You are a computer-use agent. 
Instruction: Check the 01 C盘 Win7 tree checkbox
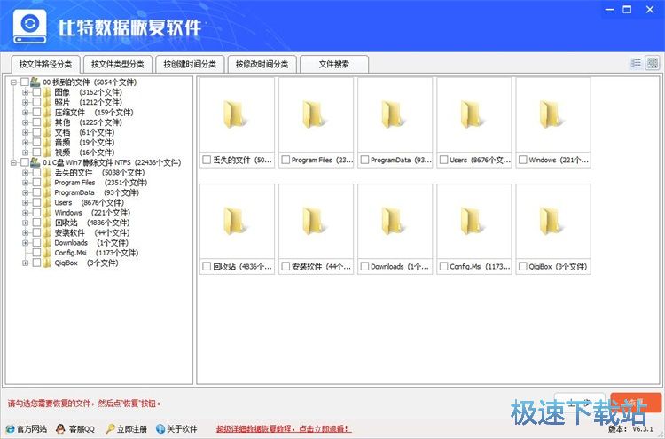tap(25, 162)
